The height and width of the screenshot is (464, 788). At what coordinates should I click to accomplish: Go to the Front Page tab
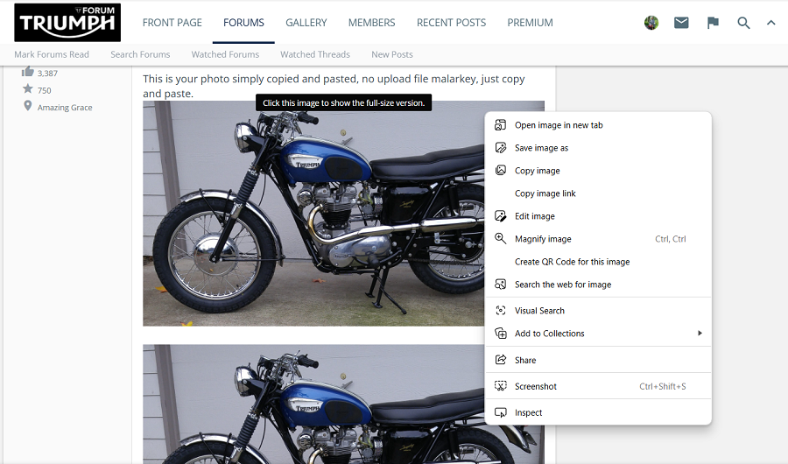click(x=172, y=23)
